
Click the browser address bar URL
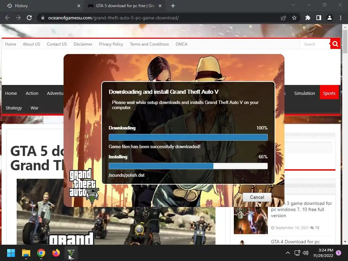pyautogui.click(x=114, y=18)
